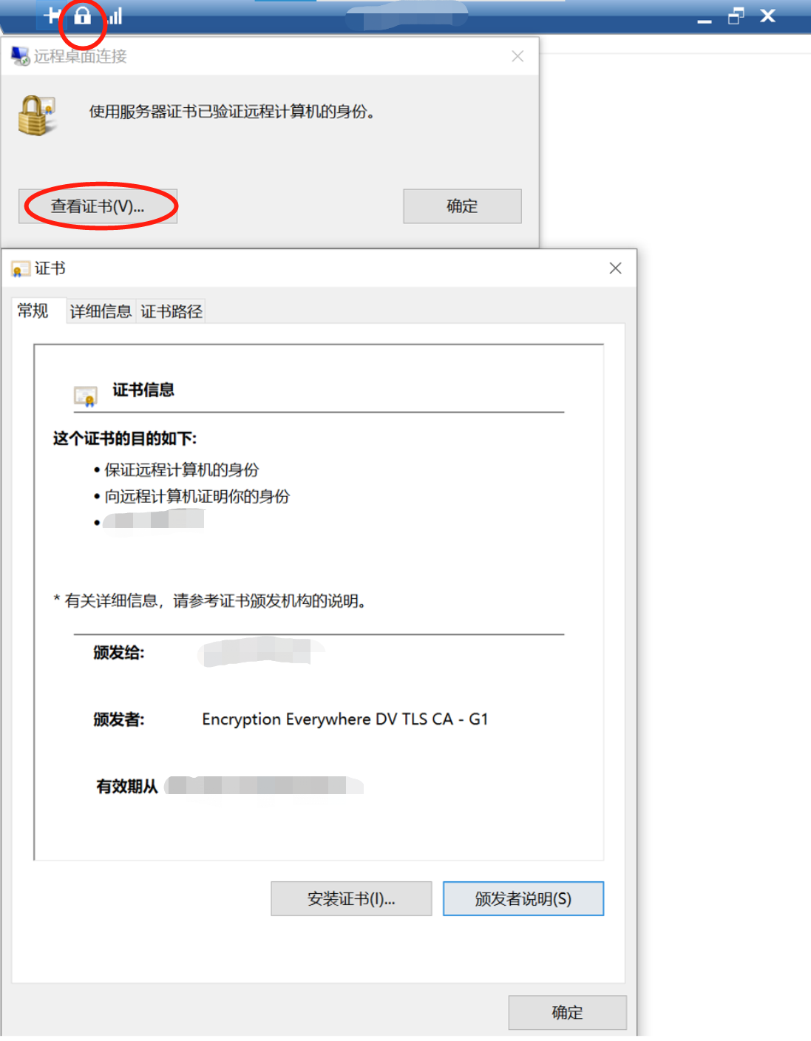Click the 证书 window title icon
811x1041 pixels.
click(21, 269)
